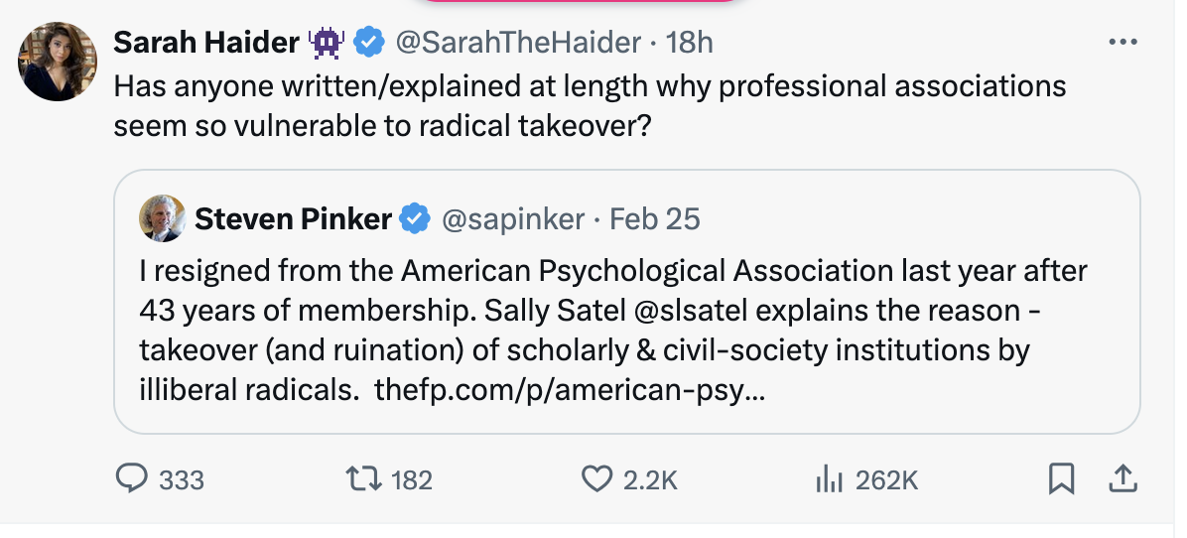The image size is (1187, 538).
Task: Click the purple alien emoji badge
Action: pos(327,43)
